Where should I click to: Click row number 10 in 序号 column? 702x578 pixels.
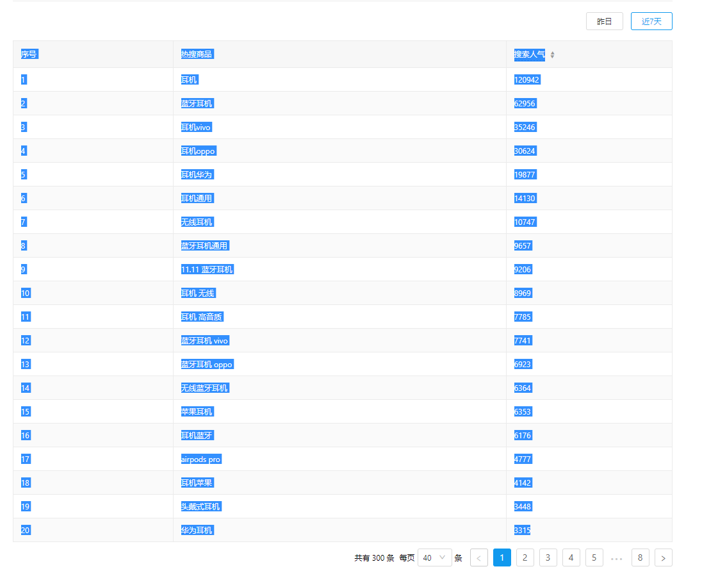point(26,293)
